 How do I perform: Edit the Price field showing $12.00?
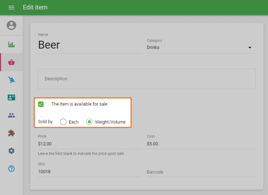point(89,144)
